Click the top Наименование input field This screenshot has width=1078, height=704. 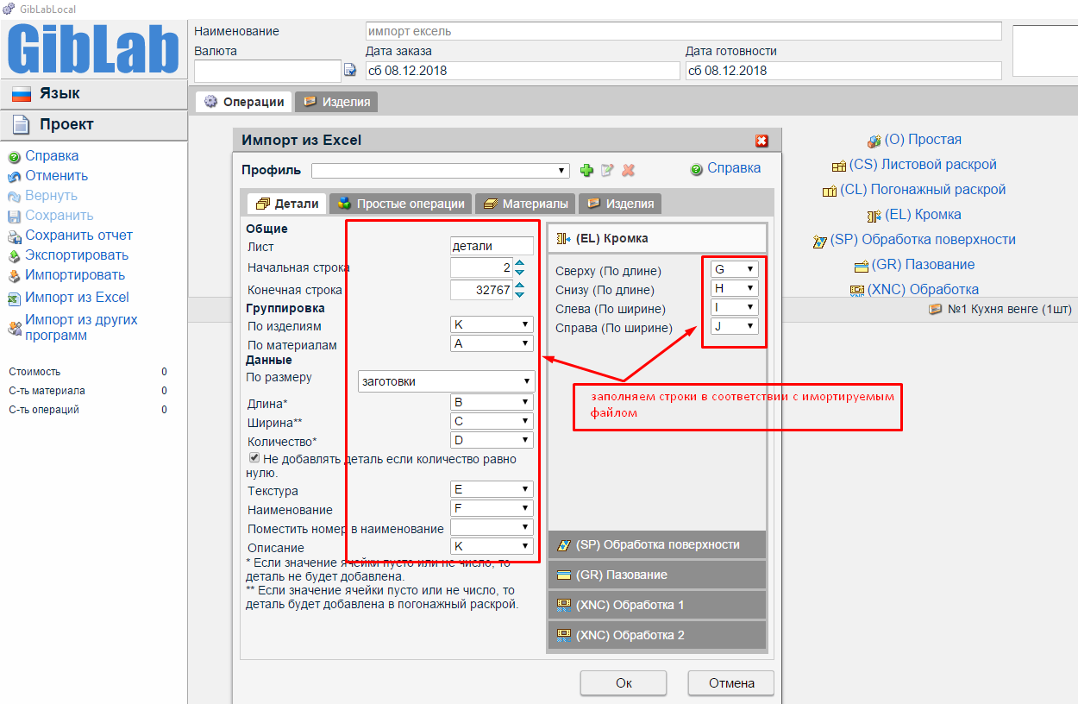[x=684, y=31]
